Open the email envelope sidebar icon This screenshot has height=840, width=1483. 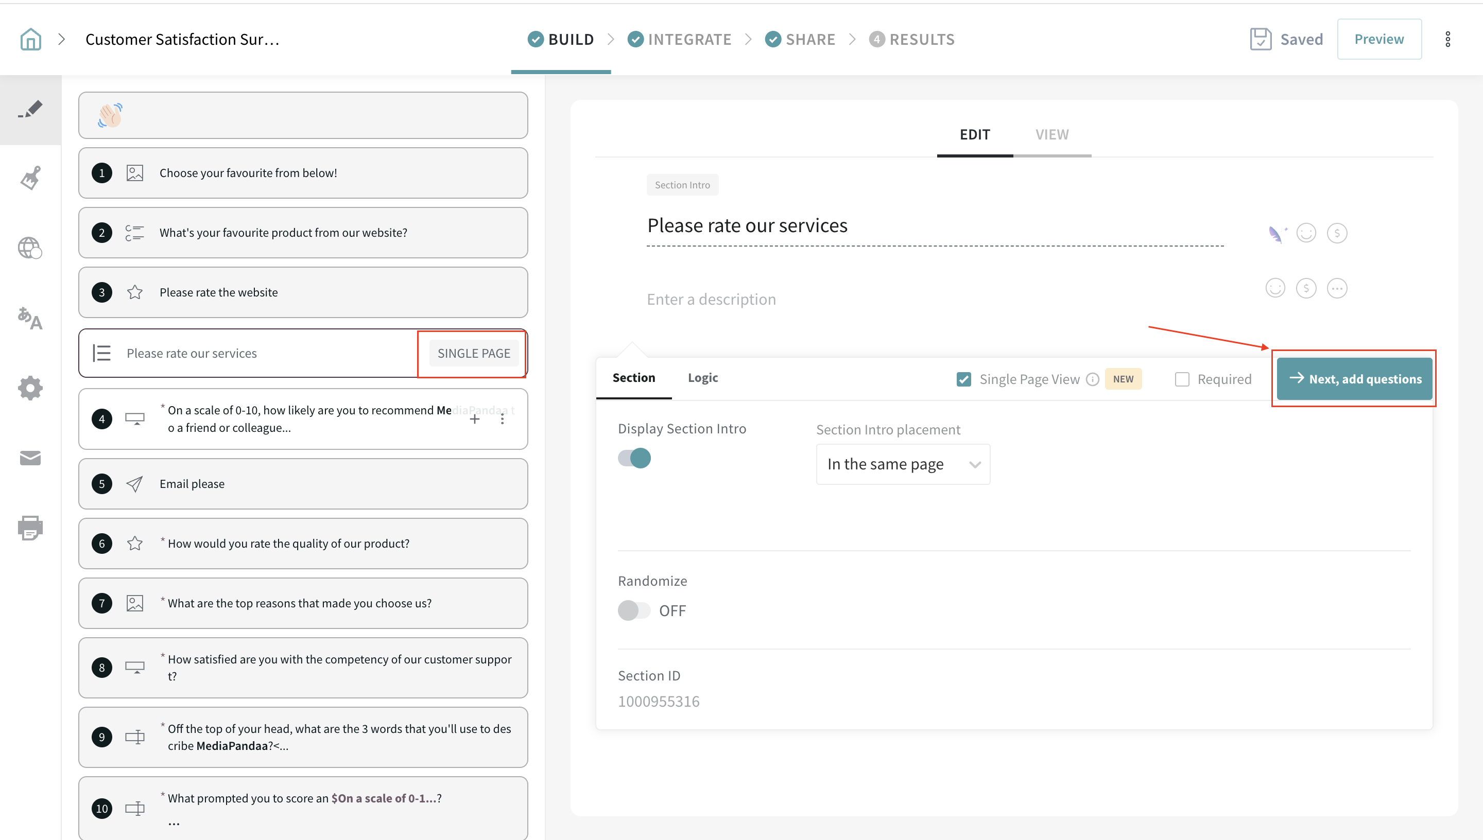tap(30, 458)
